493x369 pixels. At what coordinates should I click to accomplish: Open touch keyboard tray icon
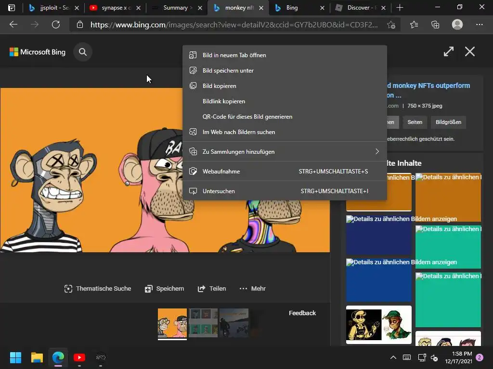coord(406,357)
